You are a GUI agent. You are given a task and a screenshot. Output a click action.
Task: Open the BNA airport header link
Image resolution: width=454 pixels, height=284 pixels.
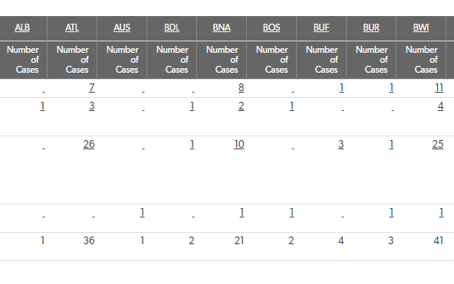(x=222, y=28)
